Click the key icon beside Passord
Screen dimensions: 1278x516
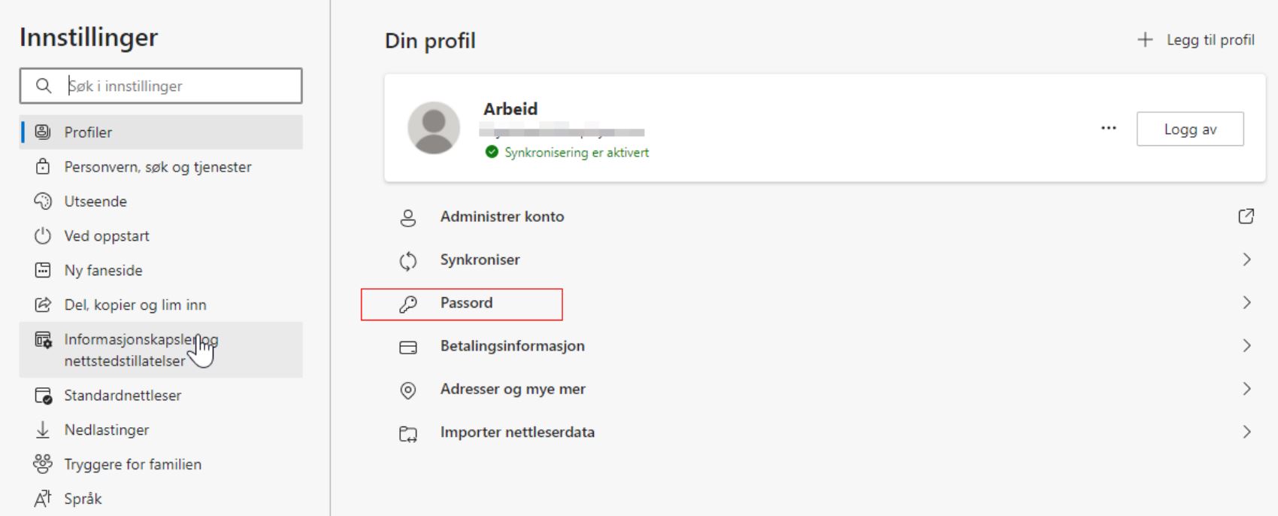(408, 304)
